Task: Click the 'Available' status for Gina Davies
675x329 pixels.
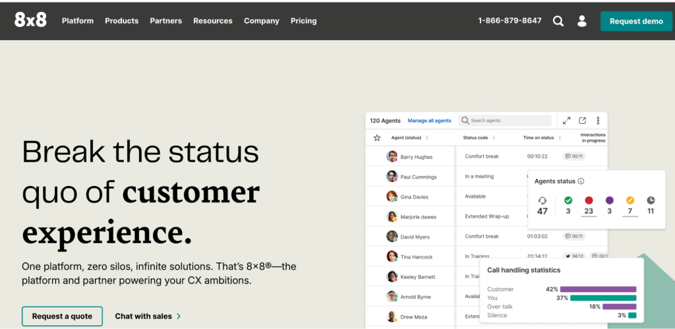Action: (475, 196)
